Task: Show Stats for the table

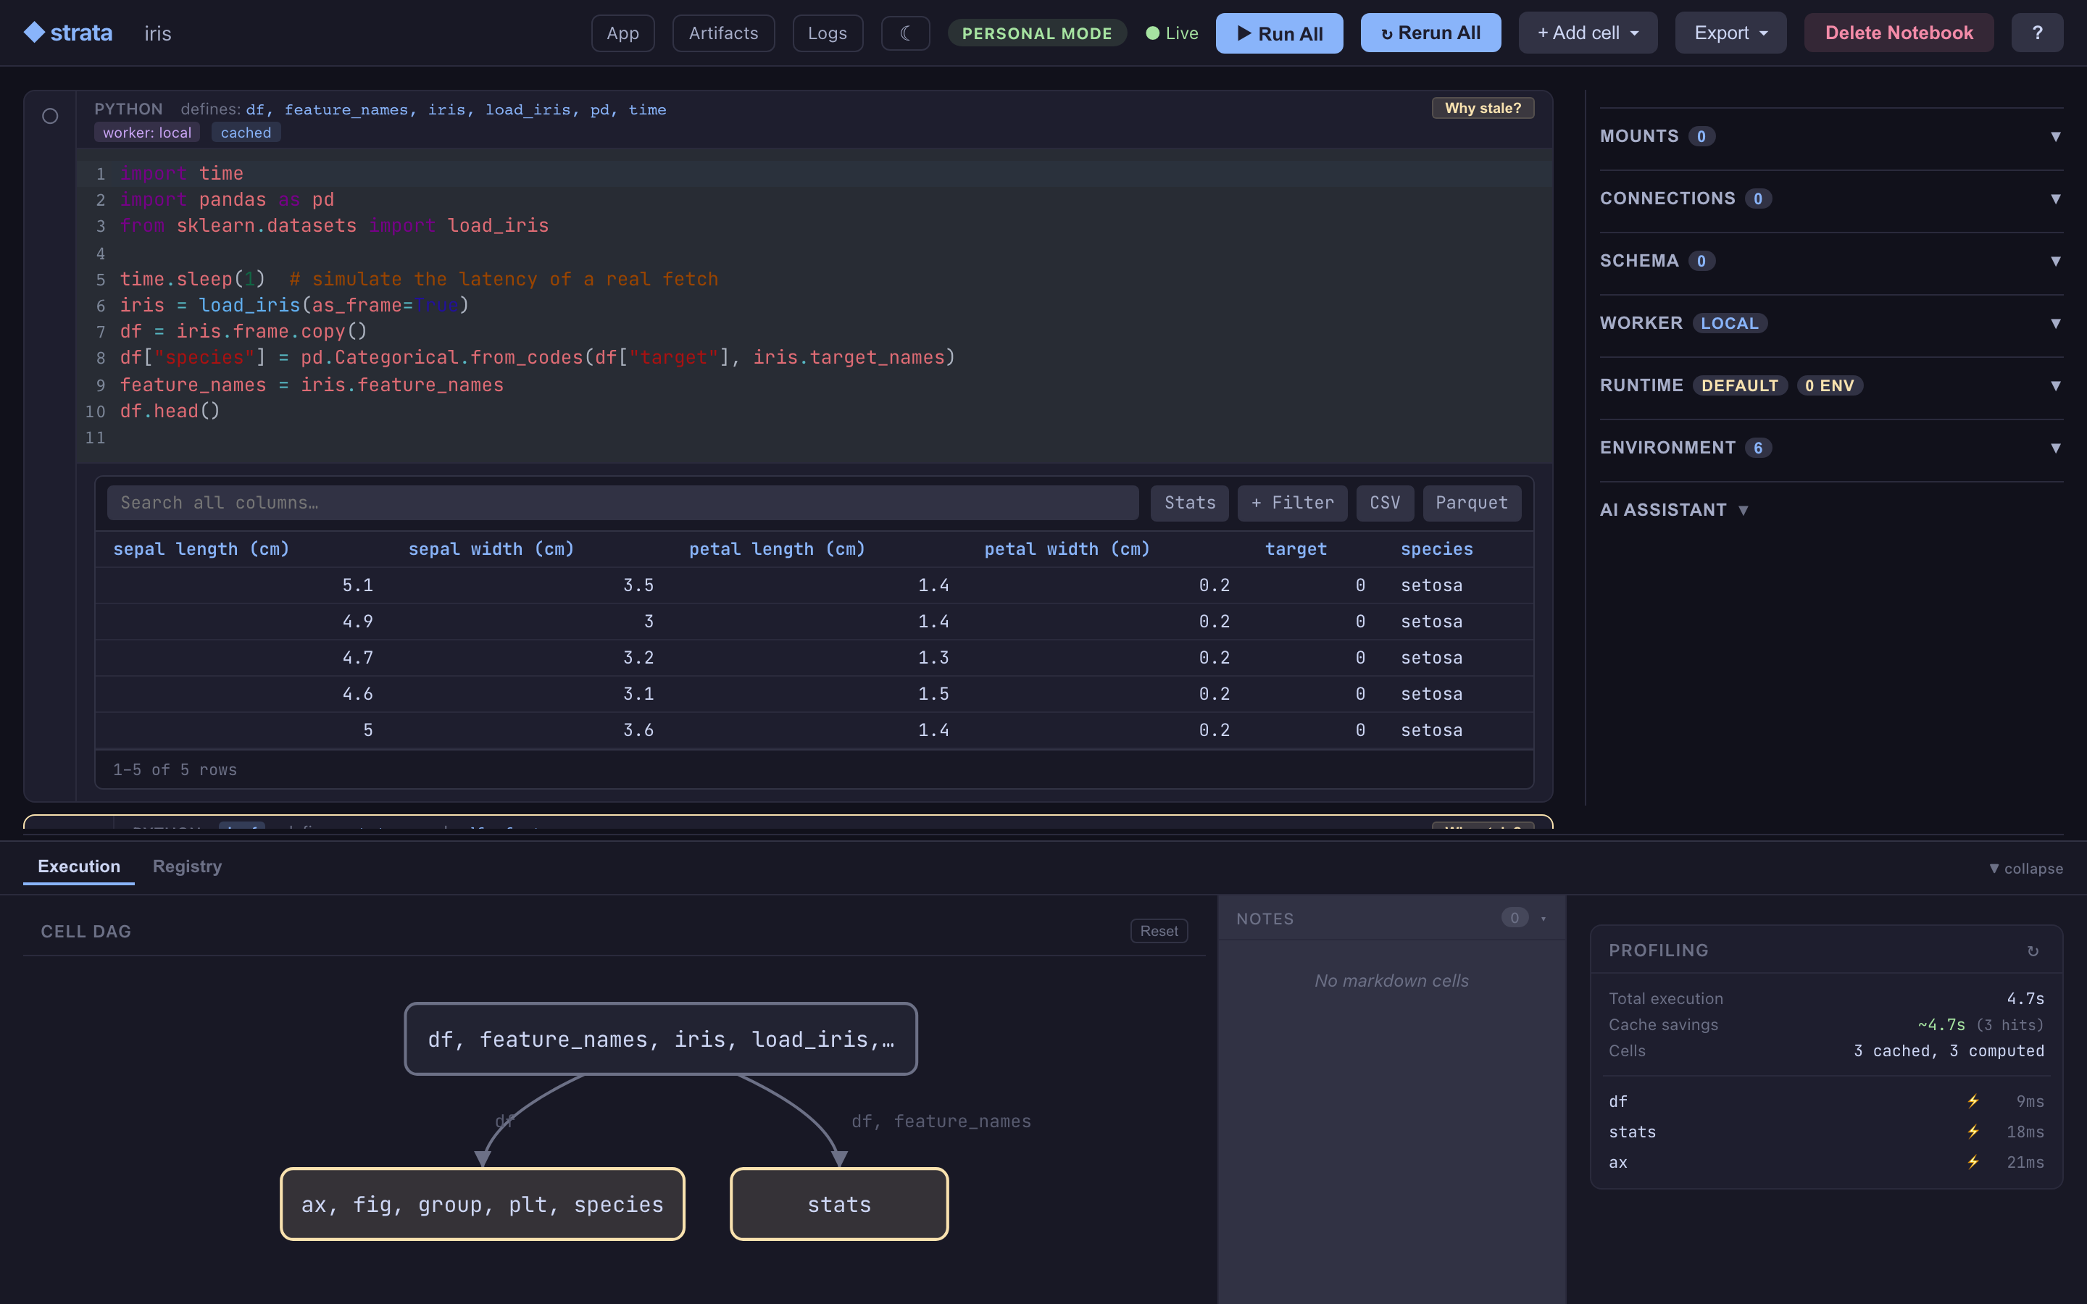Action: coord(1189,503)
